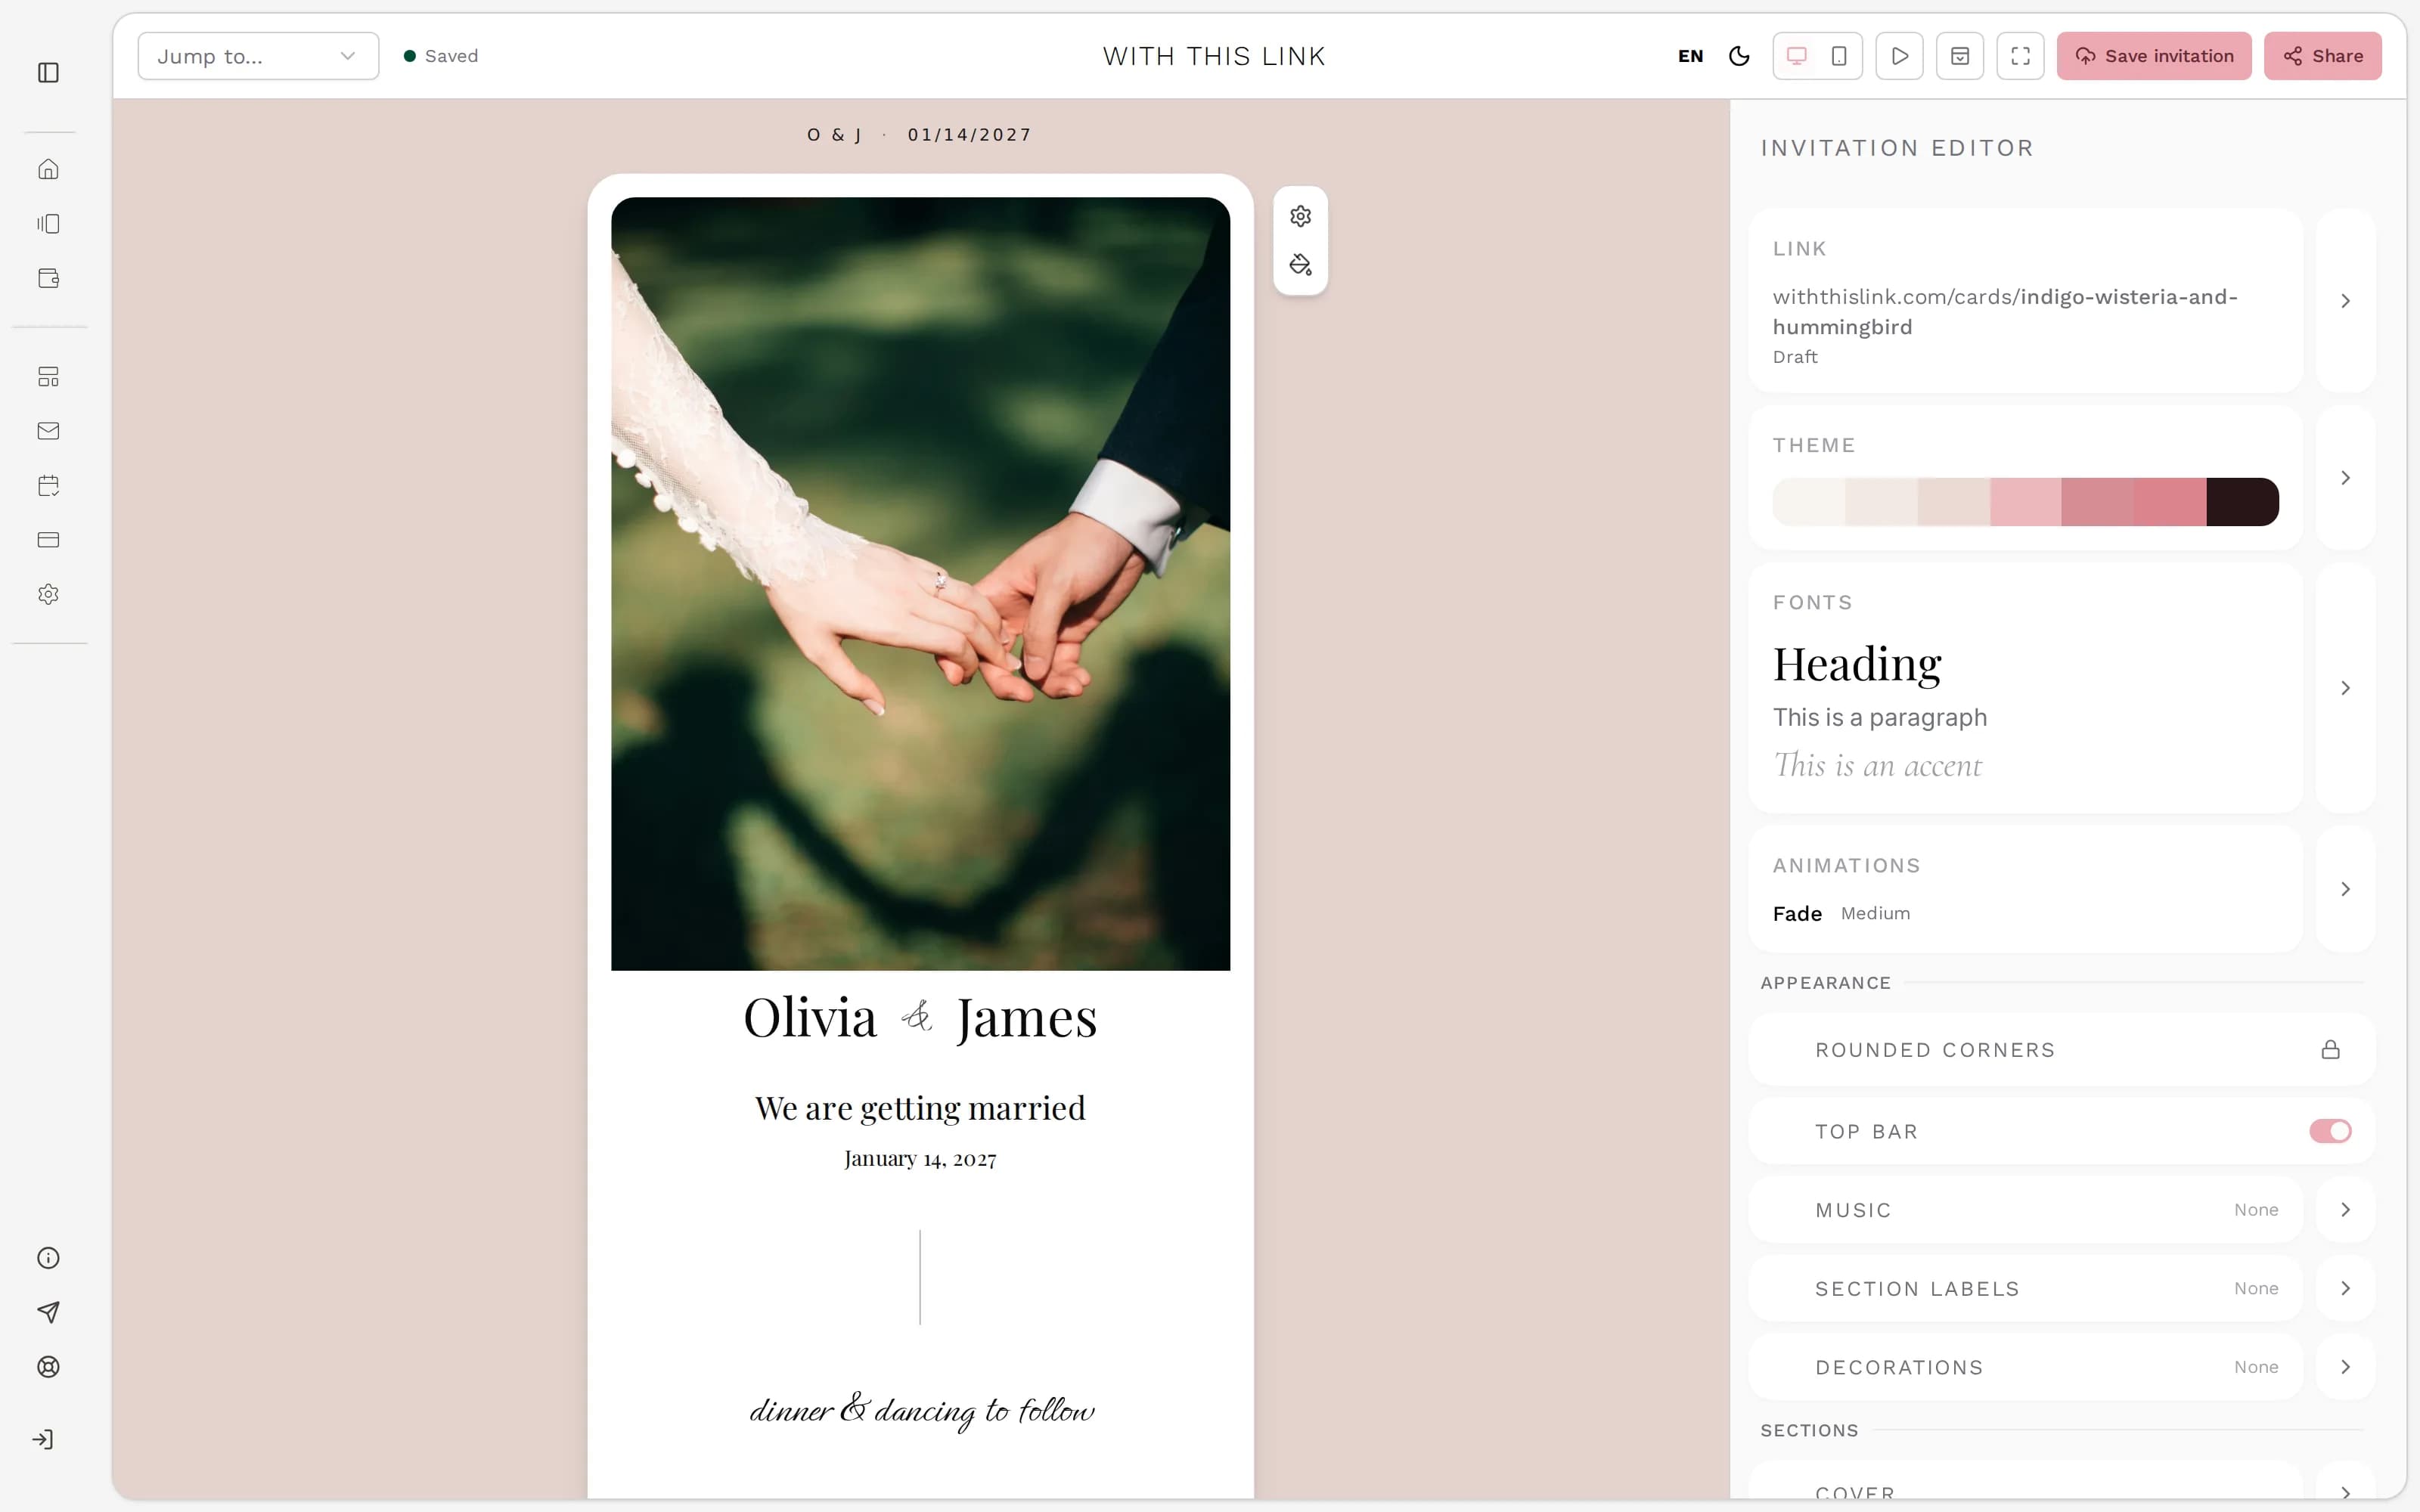This screenshot has width=2420, height=1512.
Task: Click the log out icon in sidebar
Action: [x=43, y=1439]
